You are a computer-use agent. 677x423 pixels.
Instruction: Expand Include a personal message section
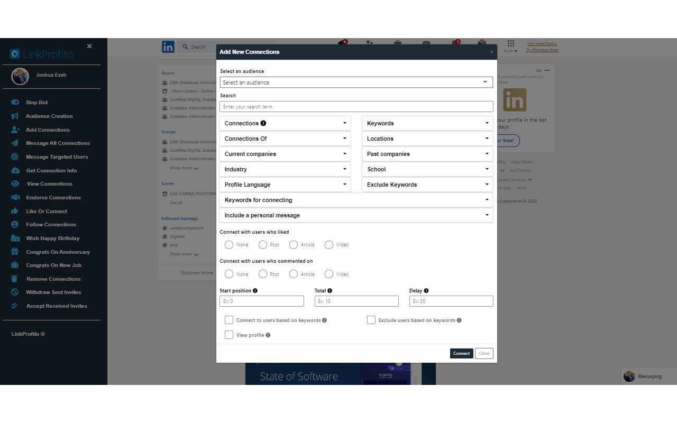pyautogui.click(x=356, y=215)
